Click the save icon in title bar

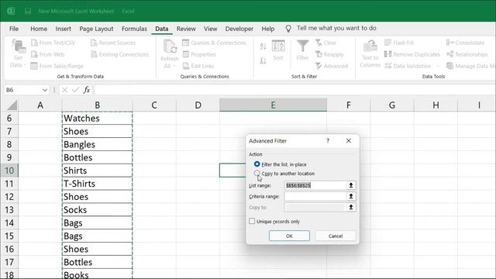click(28, 11)
